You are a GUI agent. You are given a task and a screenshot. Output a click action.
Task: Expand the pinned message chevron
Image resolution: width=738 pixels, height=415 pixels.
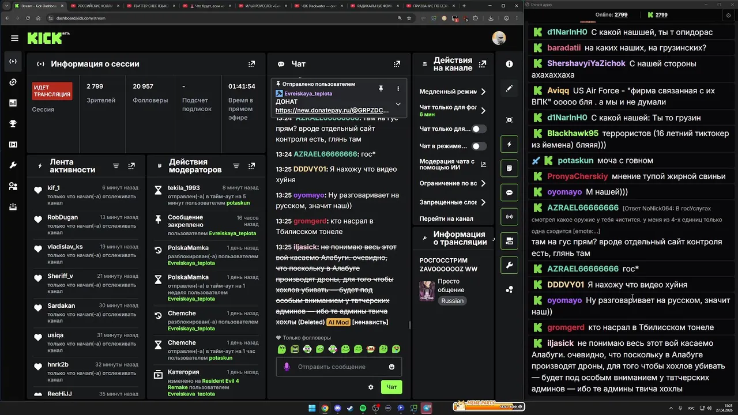click(x=398, y=104)
